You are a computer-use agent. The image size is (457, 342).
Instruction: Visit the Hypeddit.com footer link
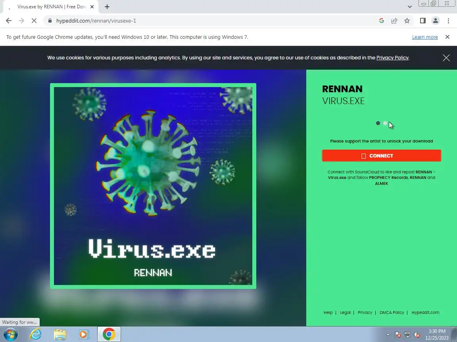point(425,312)
